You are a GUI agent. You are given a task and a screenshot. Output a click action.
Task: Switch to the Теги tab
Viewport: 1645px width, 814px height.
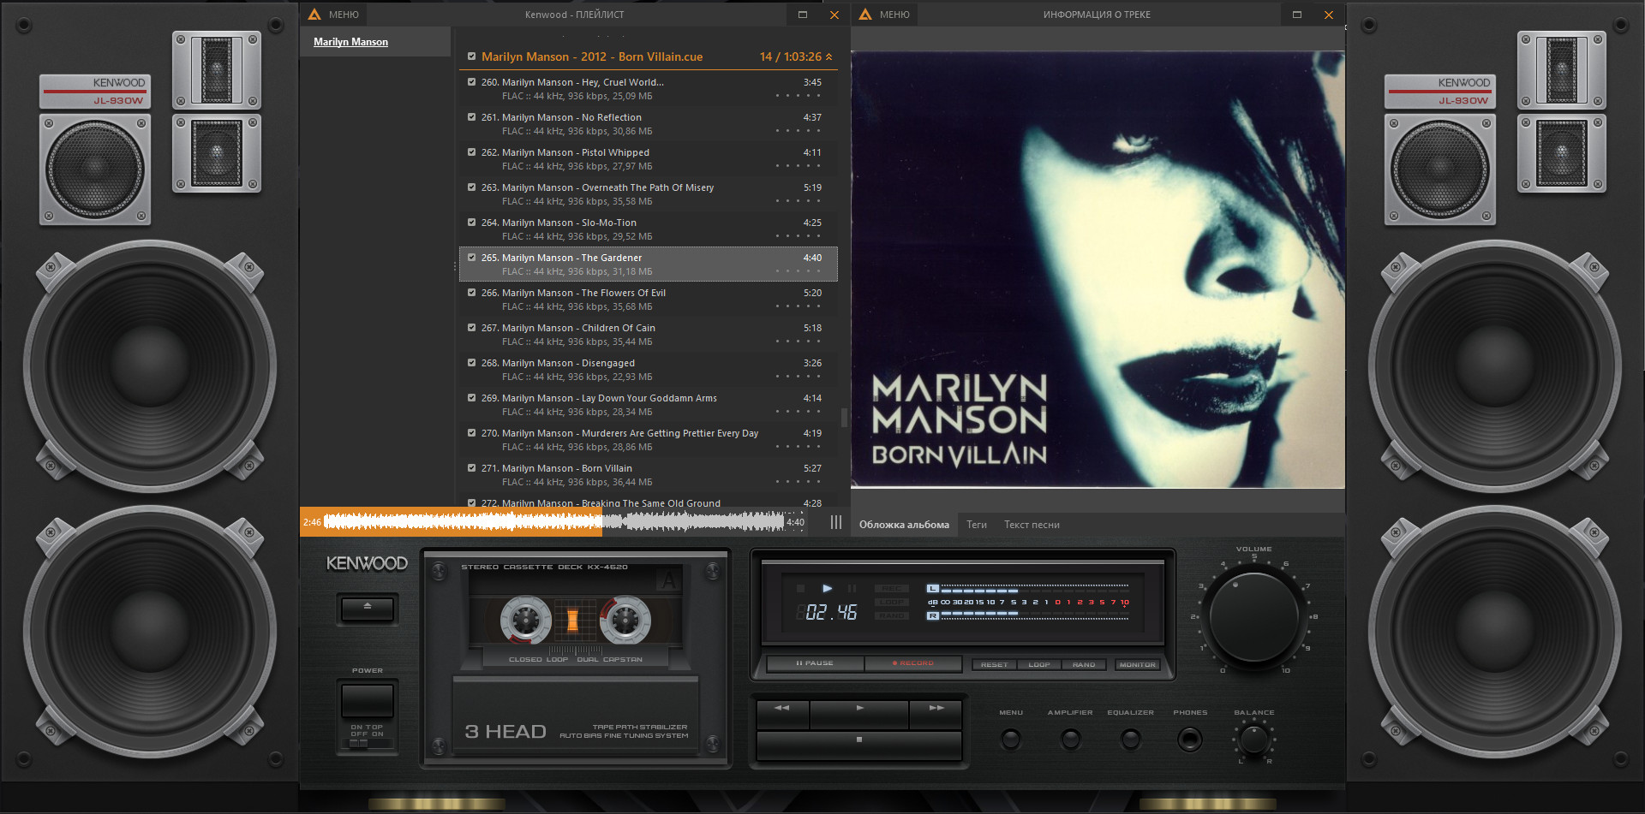tap(976, 525)
